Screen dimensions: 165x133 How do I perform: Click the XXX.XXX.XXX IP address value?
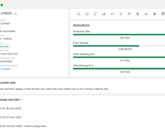click(x=9, y=54)
